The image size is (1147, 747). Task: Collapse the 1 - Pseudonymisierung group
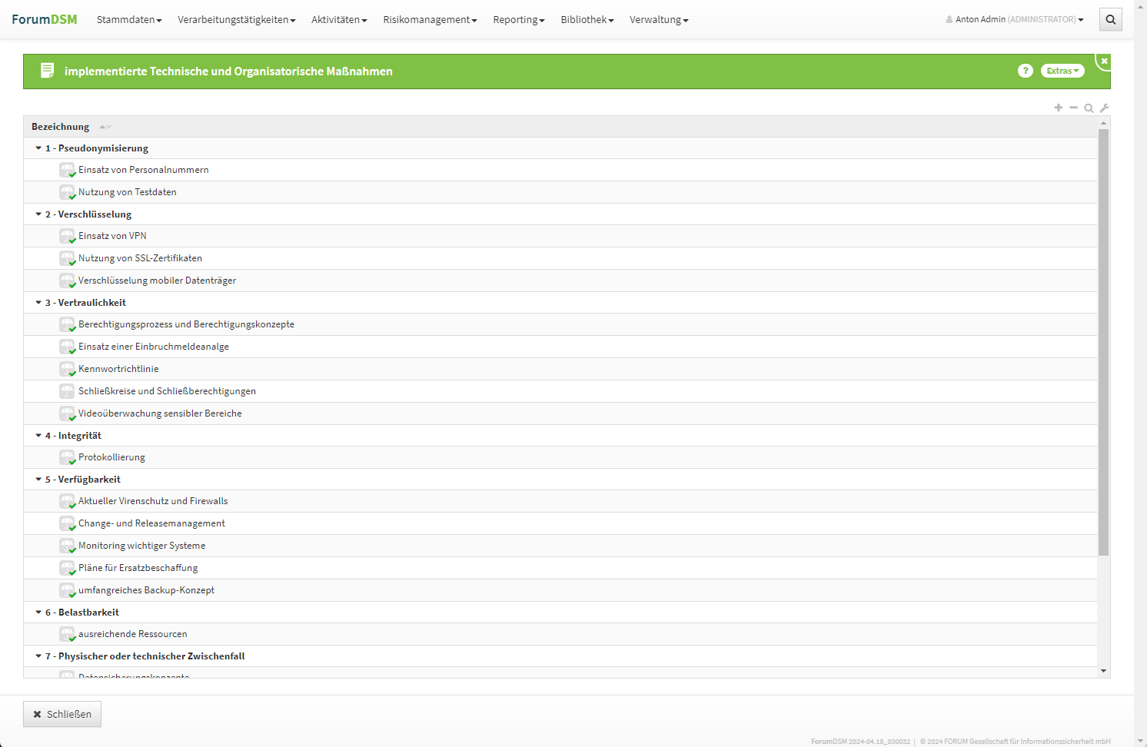coord(38,148)
